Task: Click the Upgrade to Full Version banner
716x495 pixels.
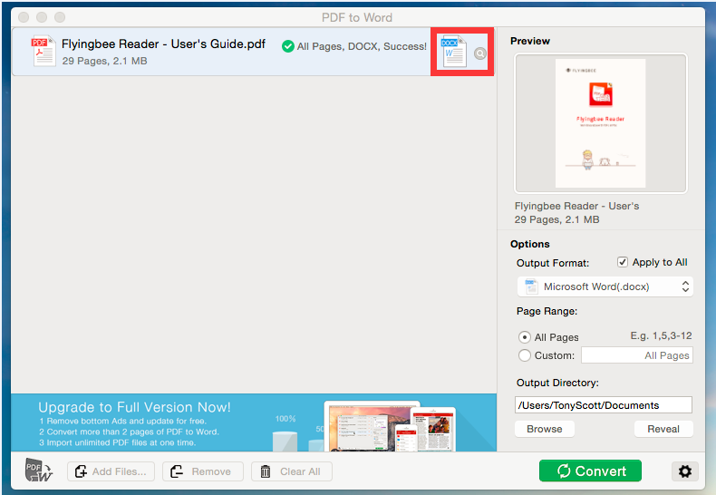Action: tap(254, 422)
